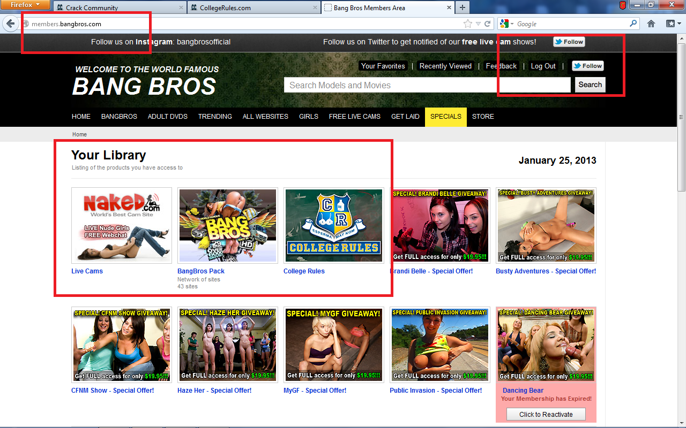Click the browser search magnifier icon
Screen dimensions: 686x428
tap(633, 24)
